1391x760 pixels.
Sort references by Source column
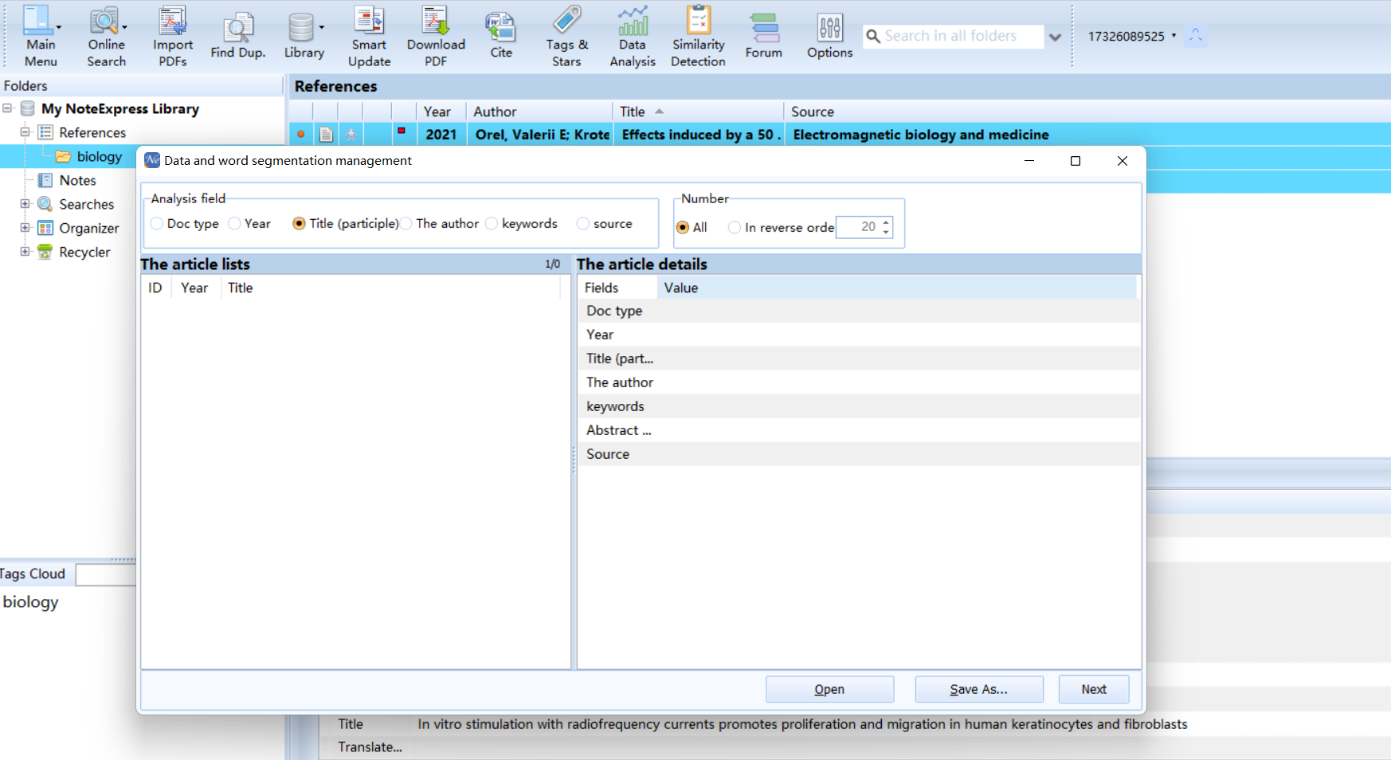(1087, 112)
